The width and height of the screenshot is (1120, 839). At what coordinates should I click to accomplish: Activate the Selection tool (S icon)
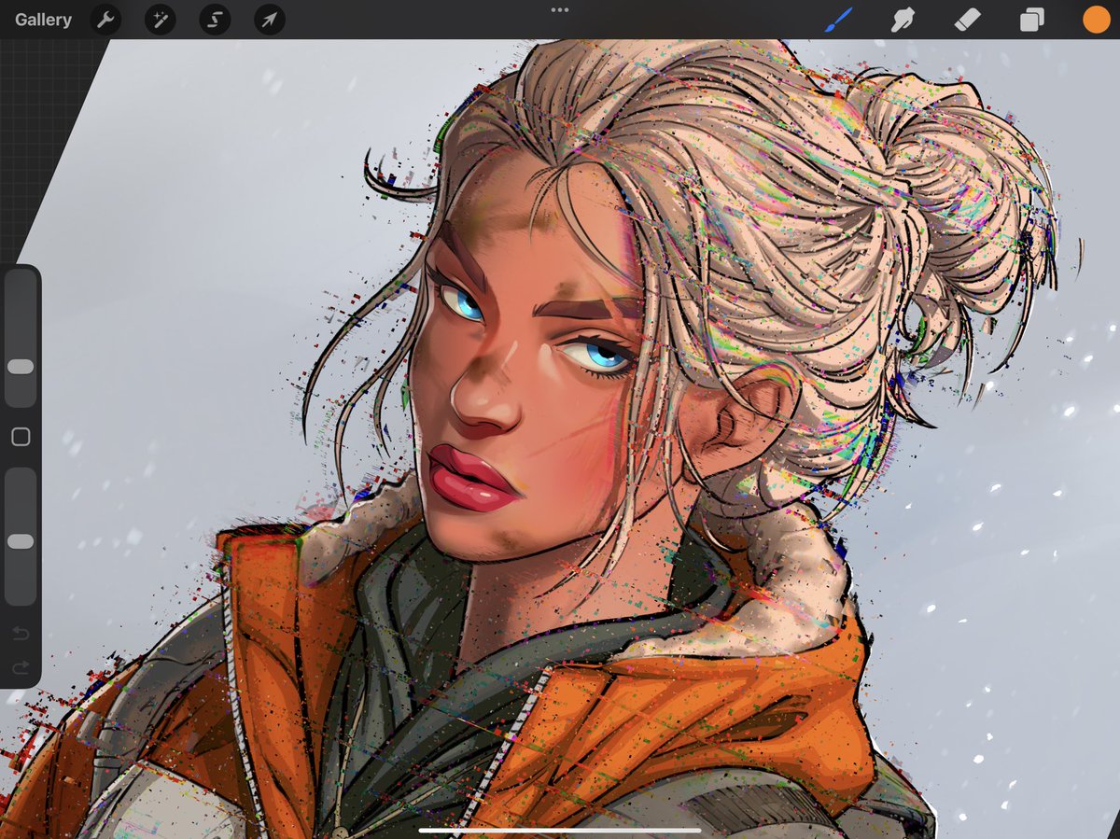coord(215,20)
